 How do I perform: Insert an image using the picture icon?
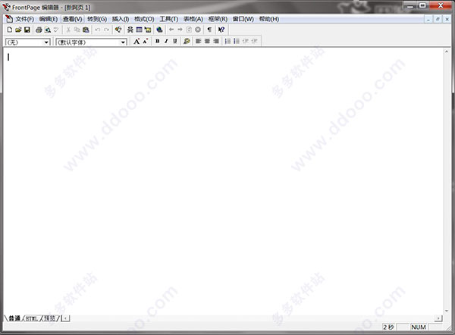[148, 30]
